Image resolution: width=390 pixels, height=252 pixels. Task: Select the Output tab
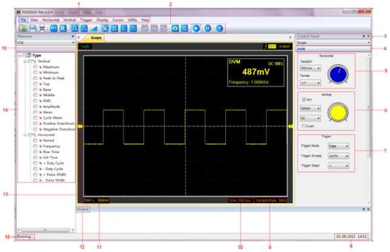82,209
